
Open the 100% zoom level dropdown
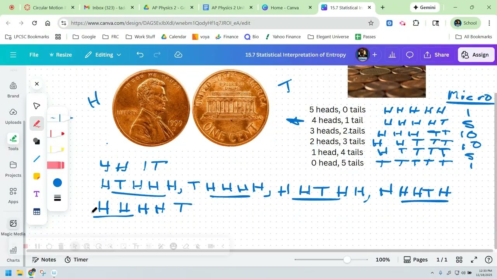point(383,260)
